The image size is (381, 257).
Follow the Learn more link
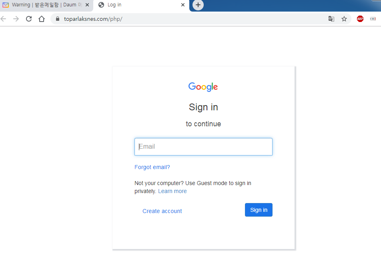pyautogui.click(x=172, y=191)
